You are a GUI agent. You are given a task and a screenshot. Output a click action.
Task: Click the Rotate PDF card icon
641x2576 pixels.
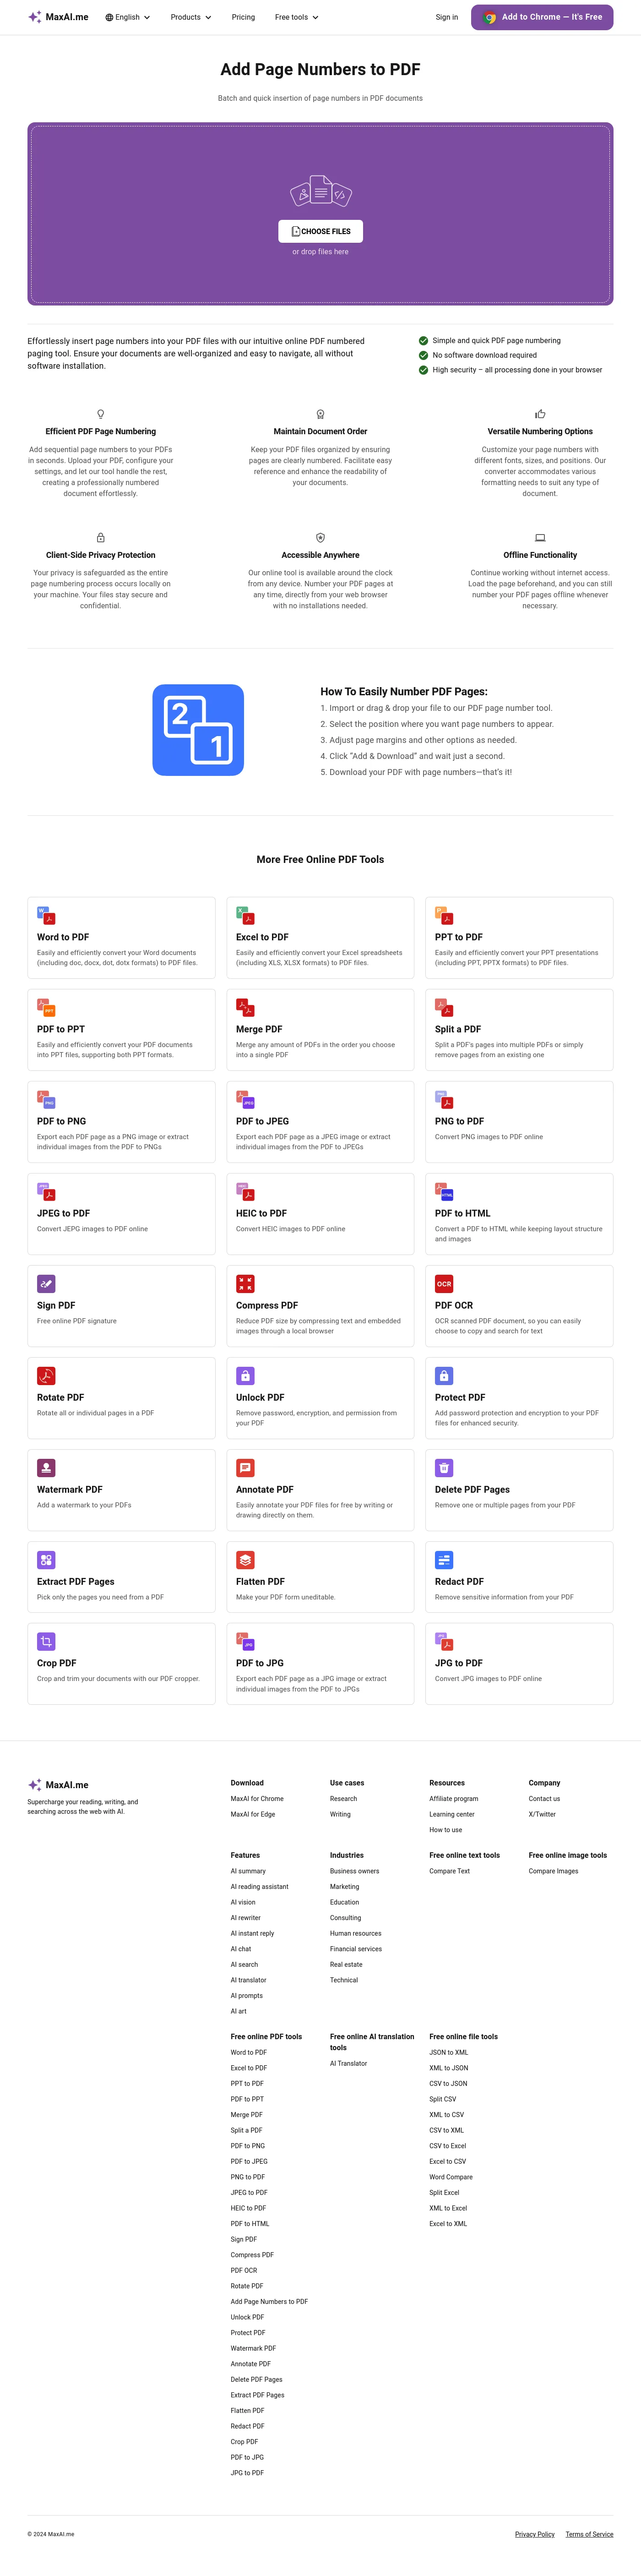point(46,1375)
